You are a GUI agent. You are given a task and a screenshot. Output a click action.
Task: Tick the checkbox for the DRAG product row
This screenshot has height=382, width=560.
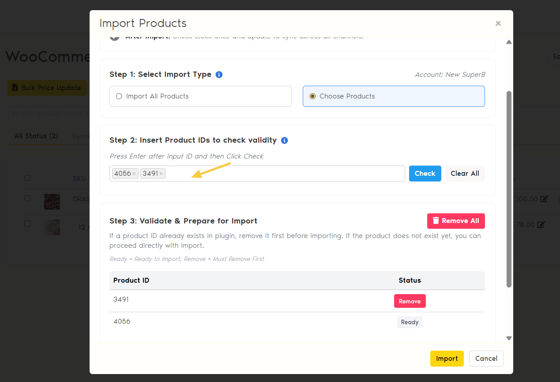pos(27,198)
